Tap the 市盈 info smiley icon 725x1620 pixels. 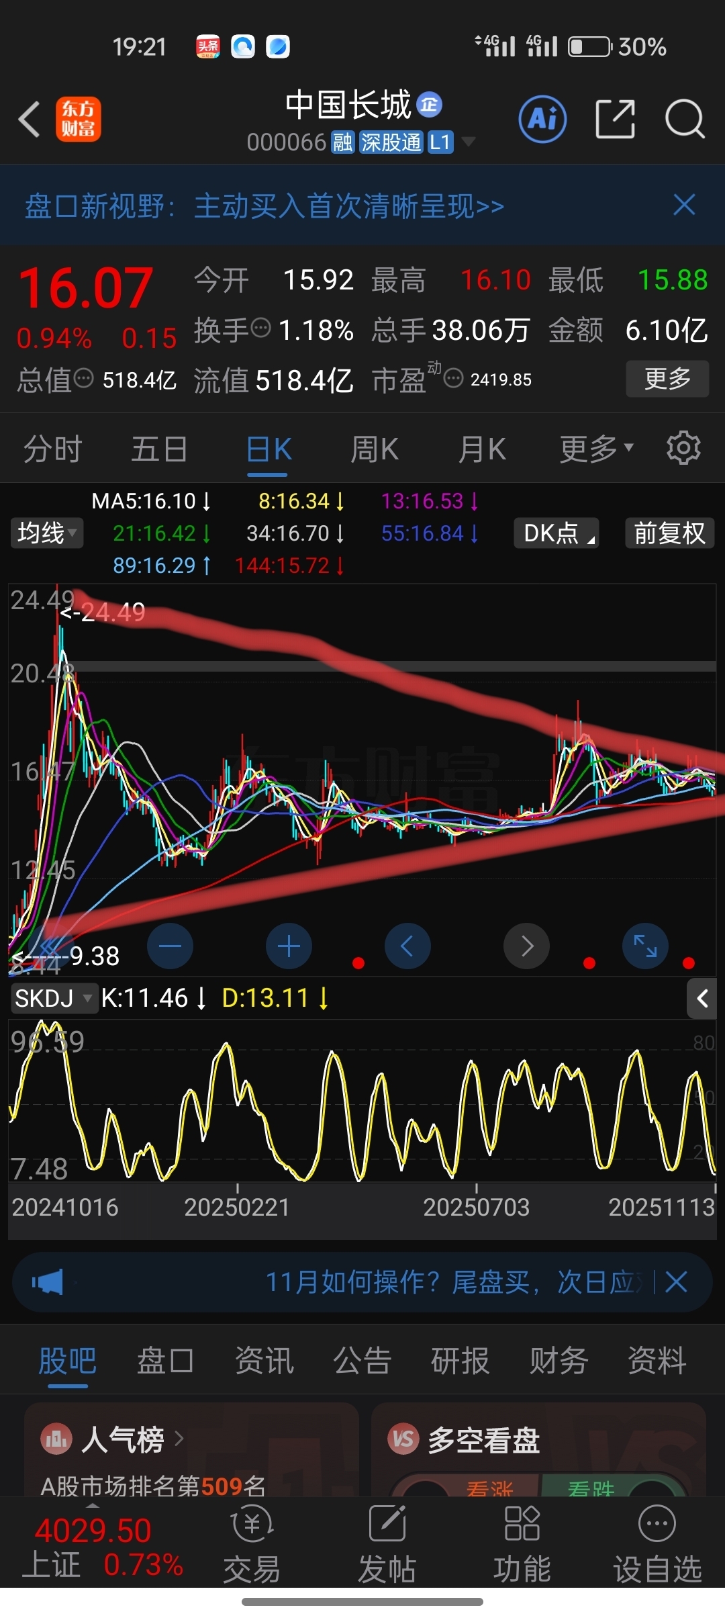(x=454, y=378)
